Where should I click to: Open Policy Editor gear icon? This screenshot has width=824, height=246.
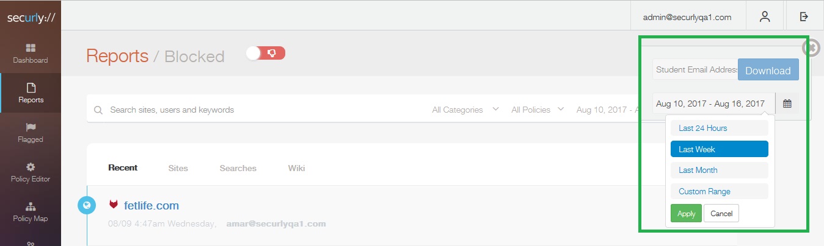pyautogui.click(x=31, y=167)
